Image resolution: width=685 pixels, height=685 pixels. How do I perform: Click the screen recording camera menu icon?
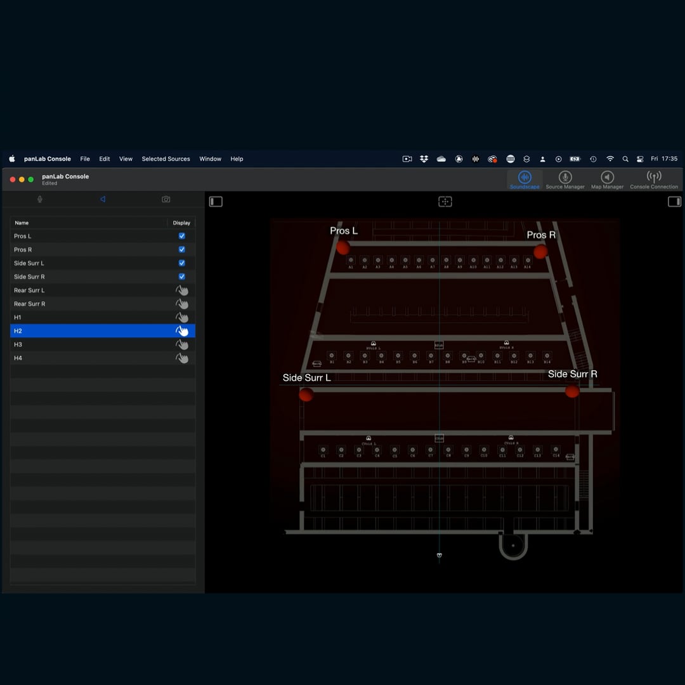[x=407, y=159]
